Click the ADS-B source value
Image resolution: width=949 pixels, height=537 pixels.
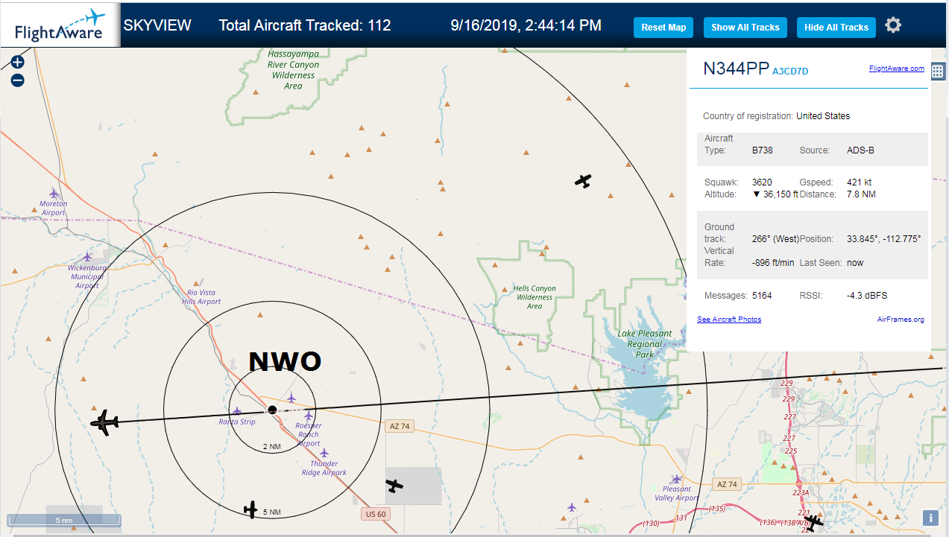pyautogui.click(x=860, y=150)
